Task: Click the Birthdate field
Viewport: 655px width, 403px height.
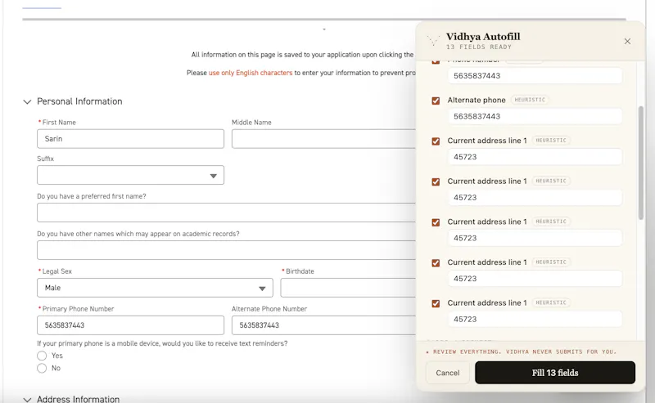Action: tap(348, 288)
